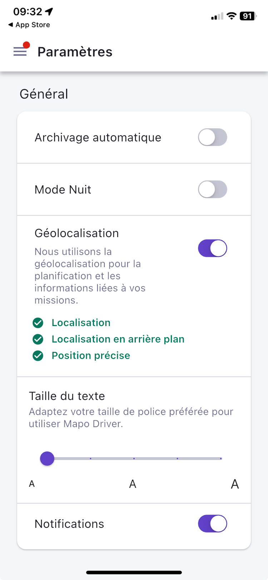Tap the Localisation en arrière plan label
Viewport: 268px width, 580px height.
[118, 339]
